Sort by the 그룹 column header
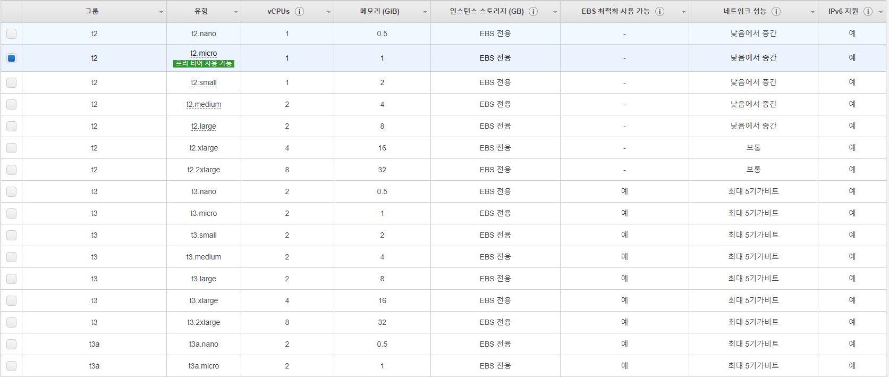This screenshot has height=377, width=889. [x=92, y=11]
